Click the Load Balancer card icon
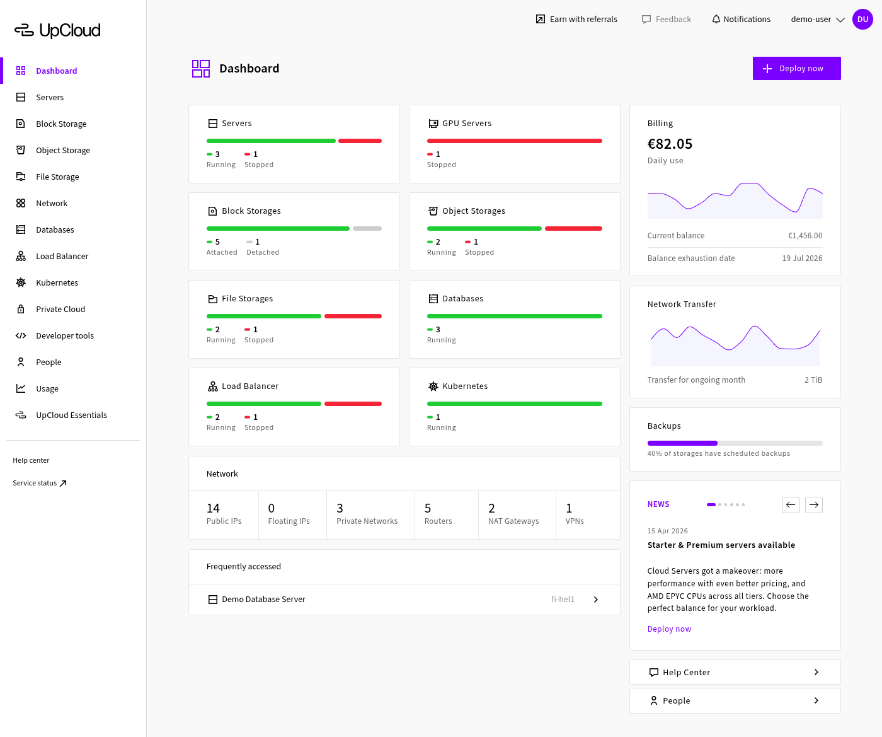 [x=213, y=386]
